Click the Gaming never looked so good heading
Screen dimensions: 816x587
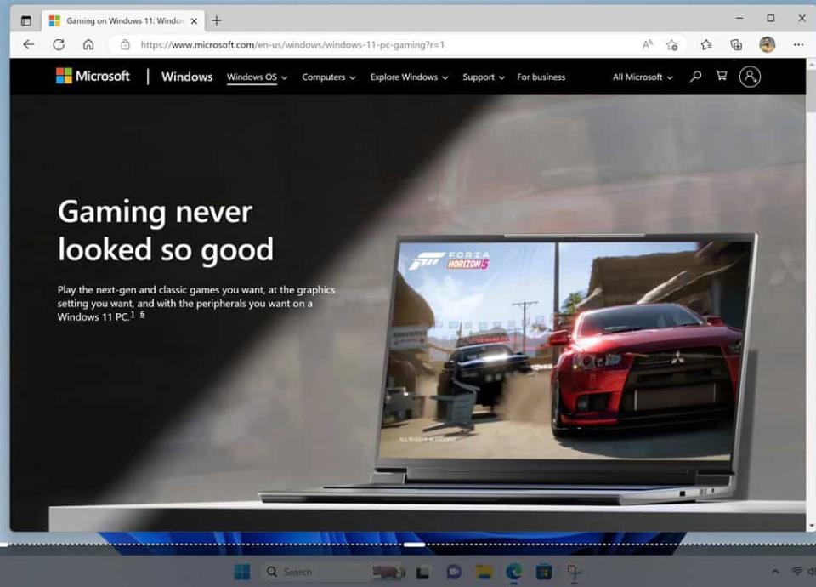click(x=166, y=231)
